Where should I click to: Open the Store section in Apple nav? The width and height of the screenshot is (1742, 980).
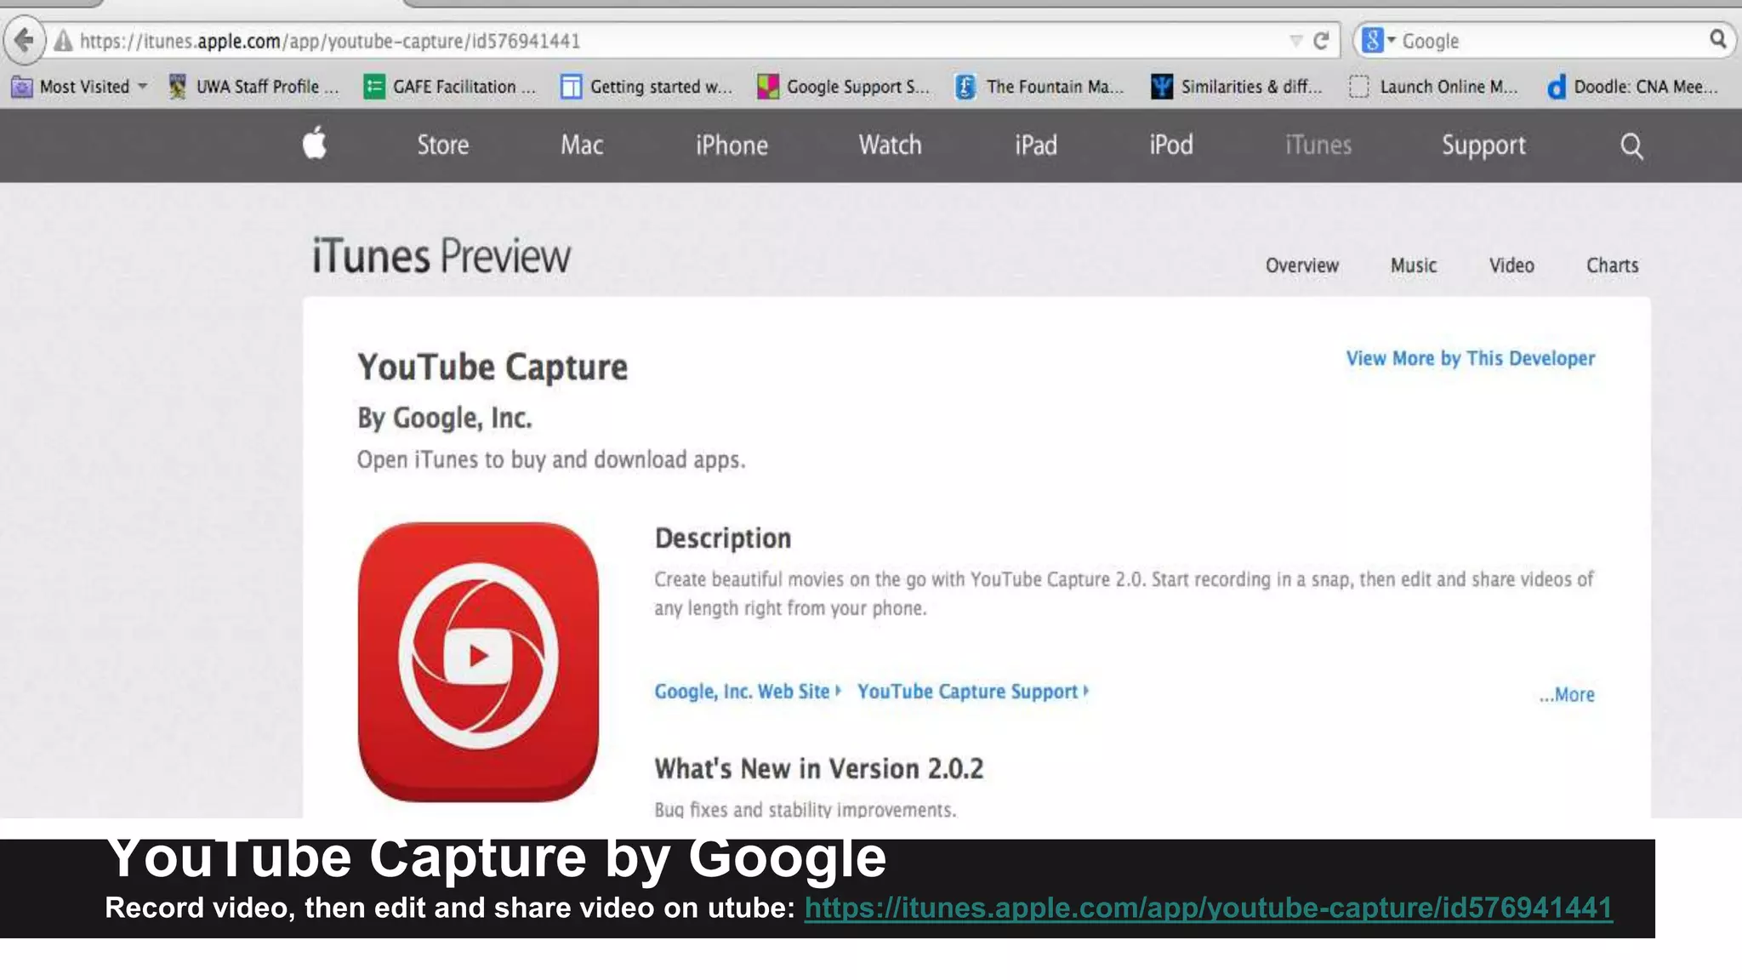coord(443,145)
